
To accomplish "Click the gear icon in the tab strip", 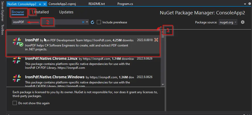I will 249,4.
